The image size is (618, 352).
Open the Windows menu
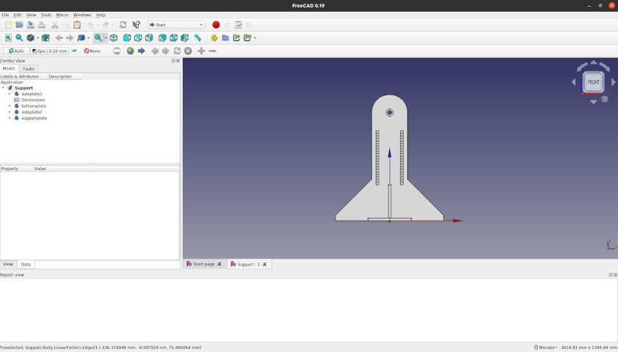(x=82, y=15)
